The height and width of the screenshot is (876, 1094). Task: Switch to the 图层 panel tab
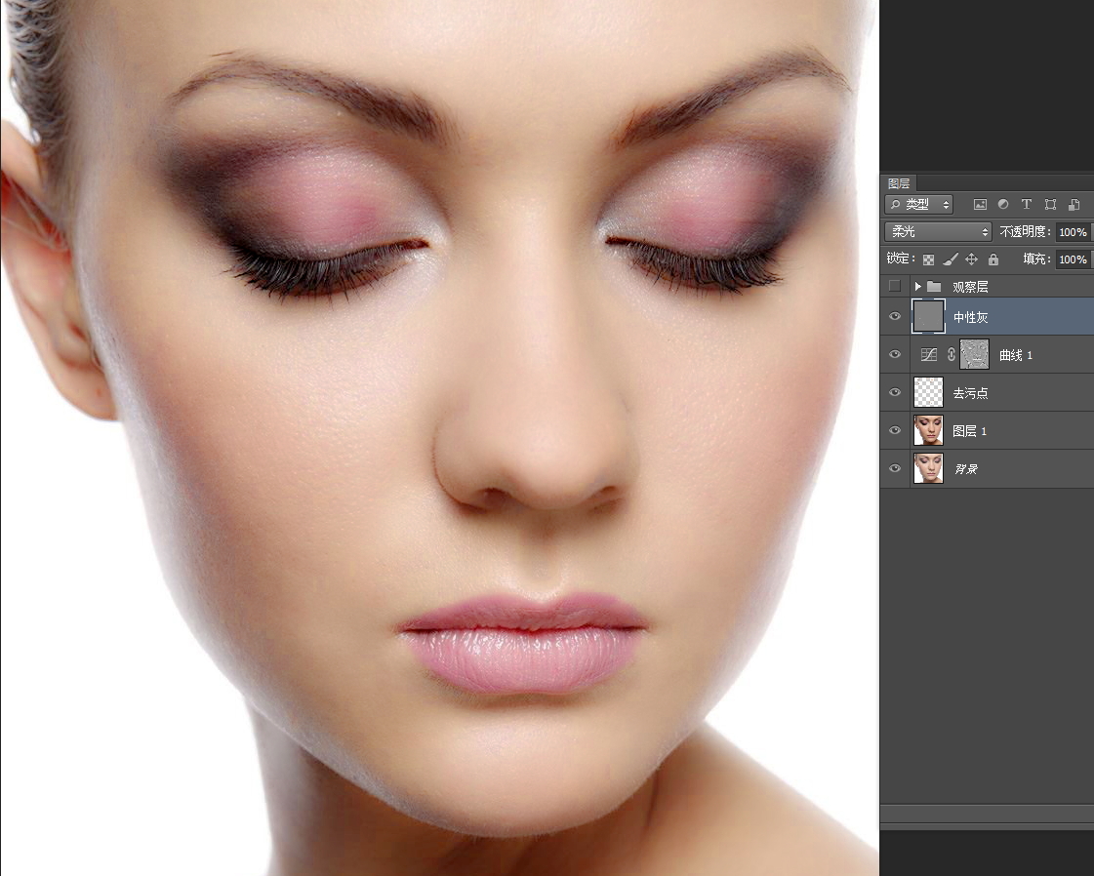point(899,183)
